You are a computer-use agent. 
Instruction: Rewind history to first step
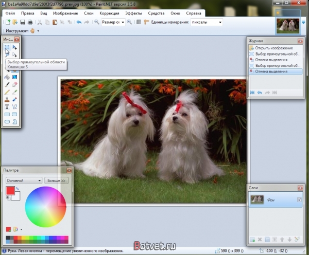252,92
